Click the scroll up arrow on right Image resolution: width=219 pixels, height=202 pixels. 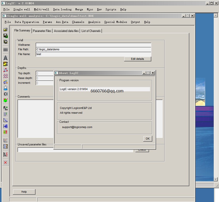(x=215, y=15)
